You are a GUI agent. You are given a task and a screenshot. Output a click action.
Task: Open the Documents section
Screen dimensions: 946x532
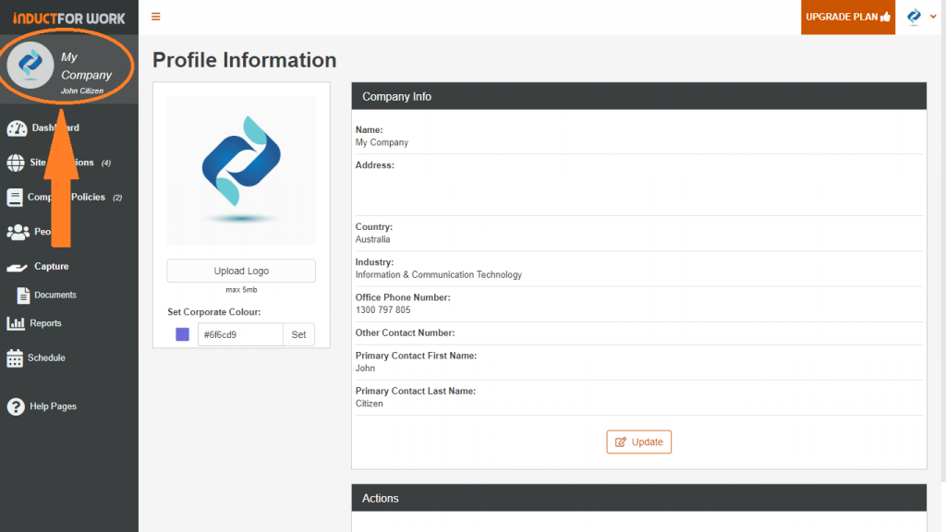[x=22, y=295]
